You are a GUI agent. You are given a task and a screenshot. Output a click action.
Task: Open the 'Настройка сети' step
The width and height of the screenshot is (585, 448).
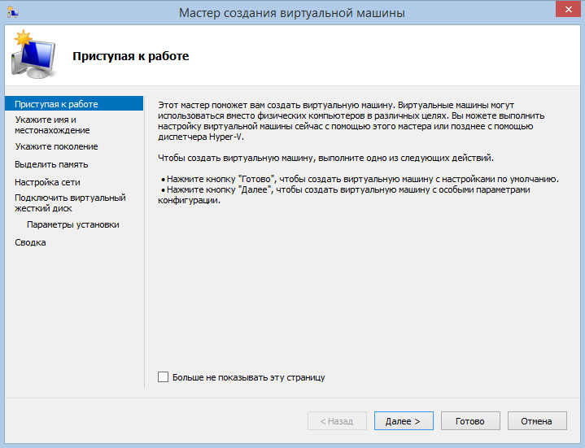pos(47,182)
